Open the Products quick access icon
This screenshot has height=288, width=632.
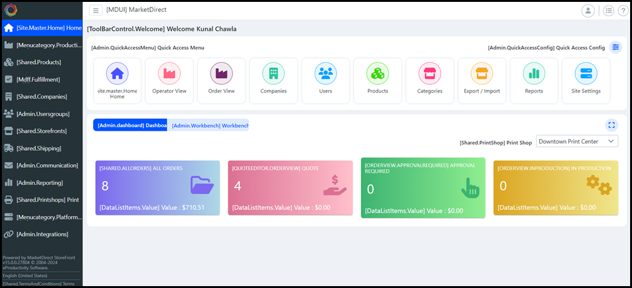(377, 74)
